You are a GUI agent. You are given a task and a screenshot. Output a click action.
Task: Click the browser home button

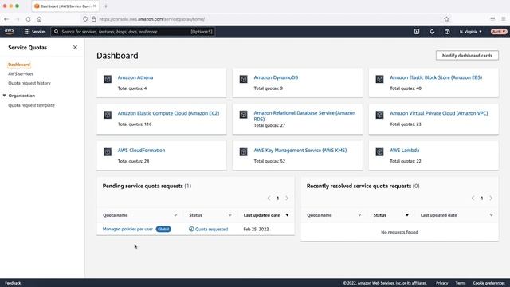click(x=39, y=19)
